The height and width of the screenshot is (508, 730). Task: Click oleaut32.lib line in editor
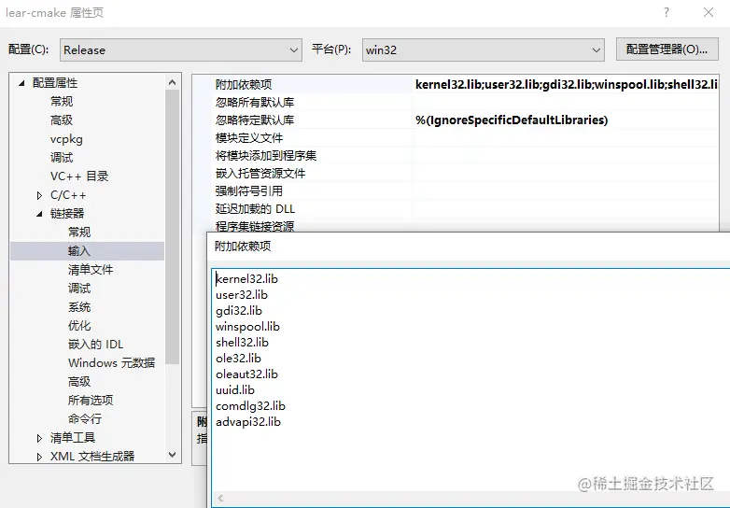(246, 374)
